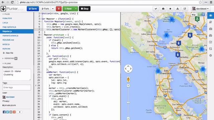Screen dimensions: 214x120
Task: Expand the VERSIONS section
Action: 10,58
